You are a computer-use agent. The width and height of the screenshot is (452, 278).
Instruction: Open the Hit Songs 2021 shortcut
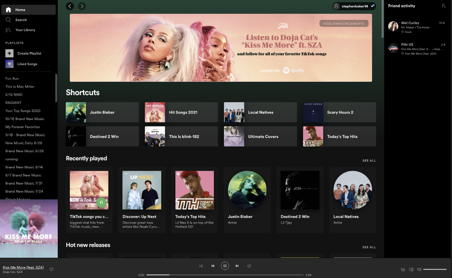click(181, 112)
